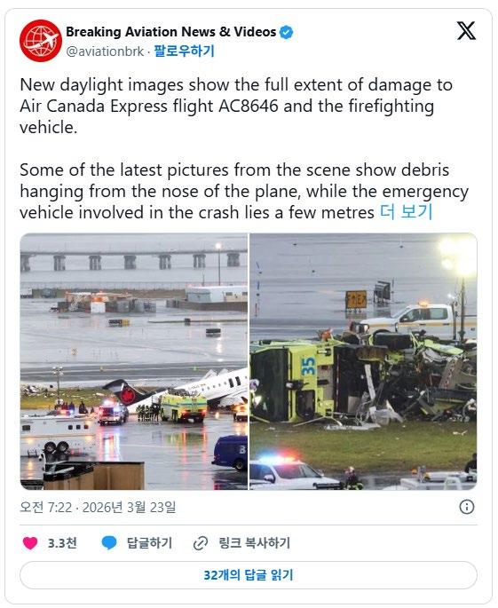Click the copy link chain icon
Screen dimensions: 498x608
(x=201, y=543)
